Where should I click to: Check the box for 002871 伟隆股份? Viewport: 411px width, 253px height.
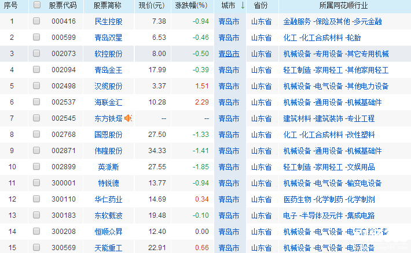point(36,150)
